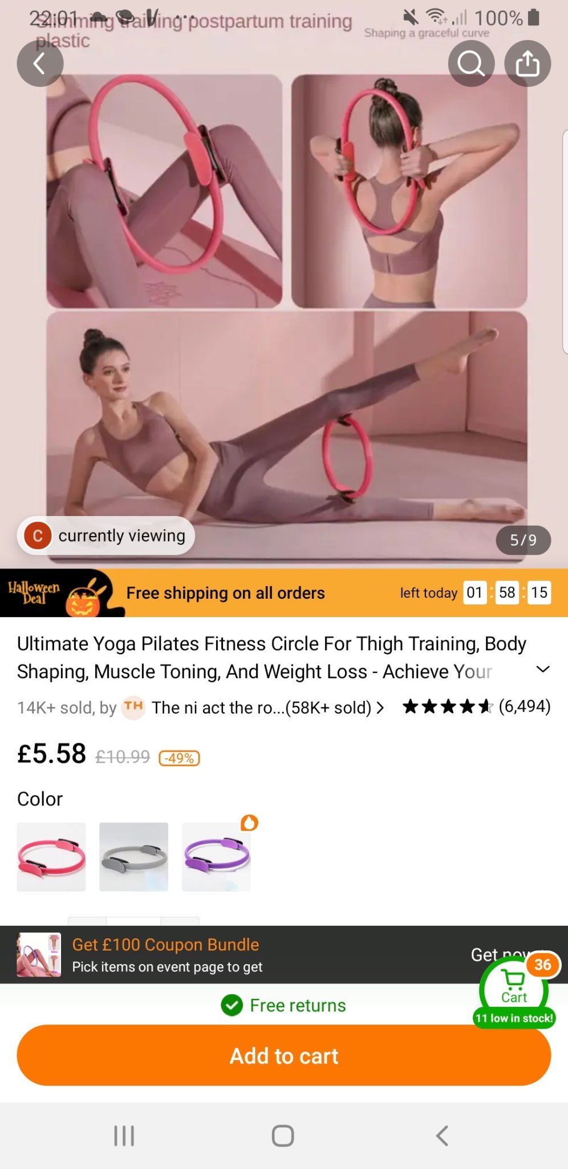This screenshot has width=568, height=1169.
Task: Tap the back arrow icon
Action: point(40,63)
